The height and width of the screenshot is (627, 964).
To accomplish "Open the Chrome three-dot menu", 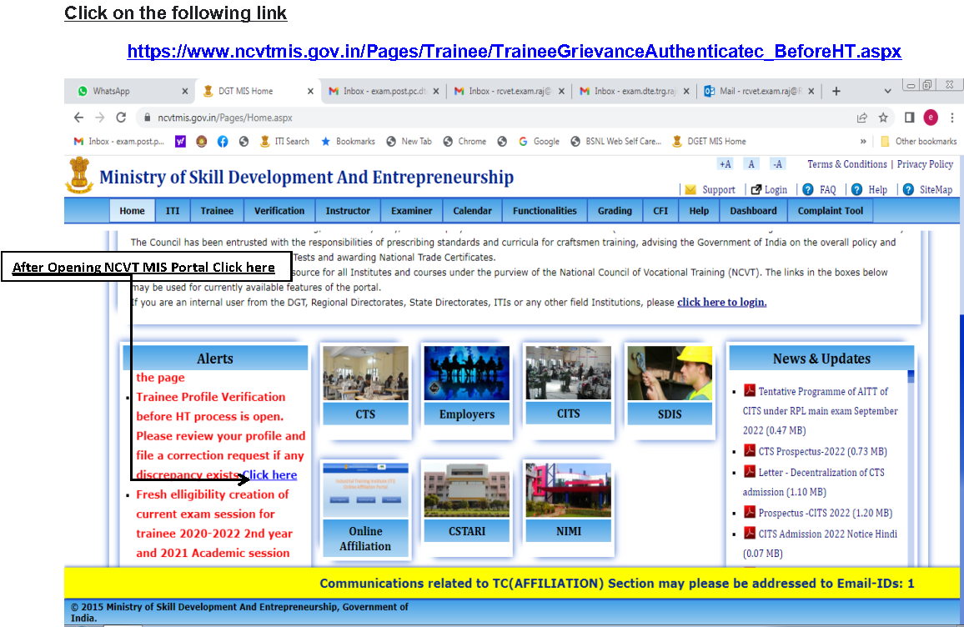I will 951,118.
